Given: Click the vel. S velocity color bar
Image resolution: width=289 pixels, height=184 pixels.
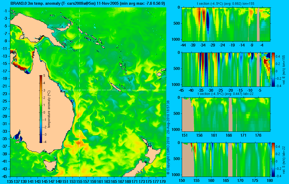Looking at the screenshot, I should pyautogui.click(x=273, y=160).
